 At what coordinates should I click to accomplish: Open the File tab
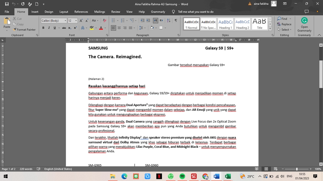[x=7, y=12]
